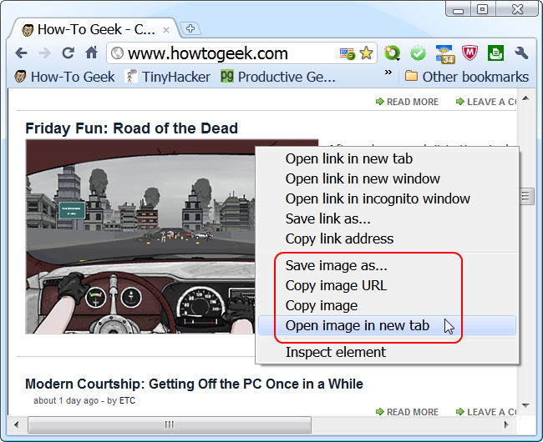Go back with the Back arrow
This screenshot has width=543, height=442.
[22, 53]
